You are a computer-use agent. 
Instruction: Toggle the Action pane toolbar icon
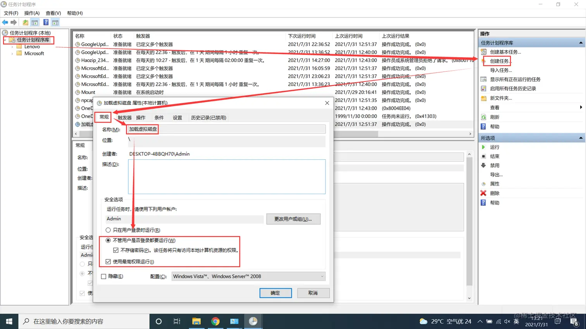coord(55,22)
